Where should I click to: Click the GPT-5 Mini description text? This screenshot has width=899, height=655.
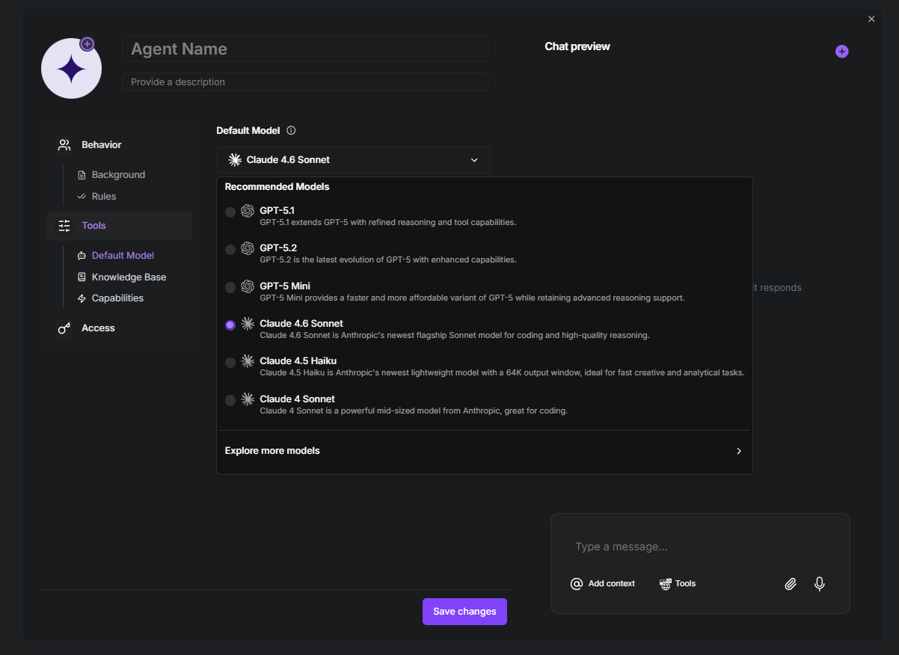click(x=472, y=298)
